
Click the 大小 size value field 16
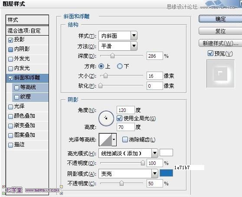click(x=155, y=76)
